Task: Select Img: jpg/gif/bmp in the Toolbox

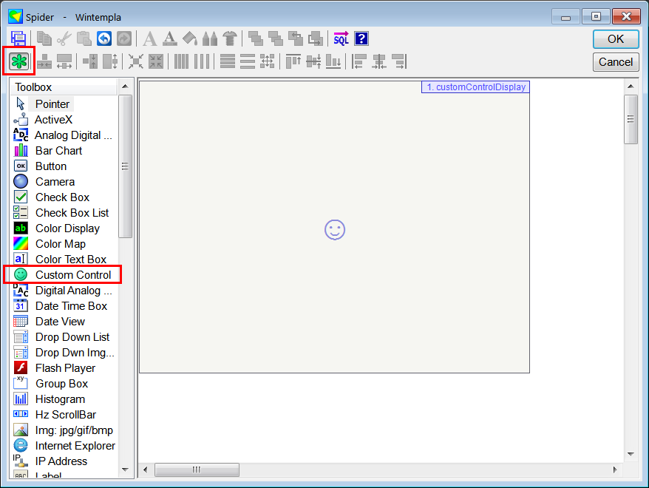Action: (x=74, y=430)
